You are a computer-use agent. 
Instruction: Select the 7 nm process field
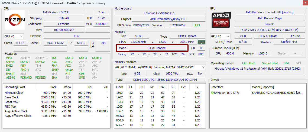pos(102,12)
